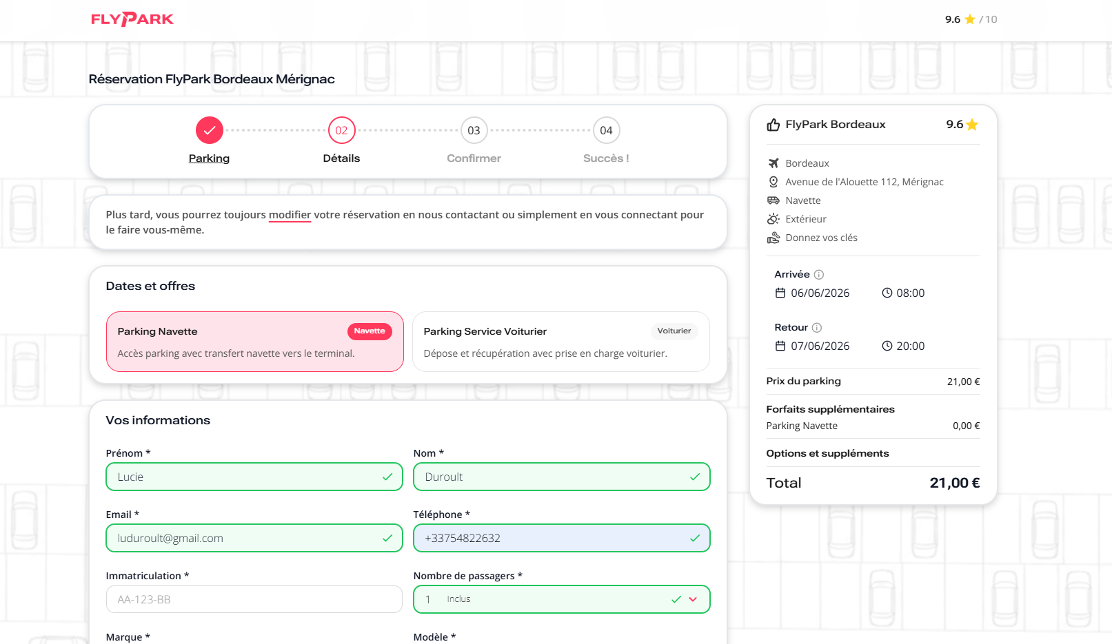
Task: Click the clock icon for arrival time 08:00
Action: pyautogui.click(x=887, y=293)
